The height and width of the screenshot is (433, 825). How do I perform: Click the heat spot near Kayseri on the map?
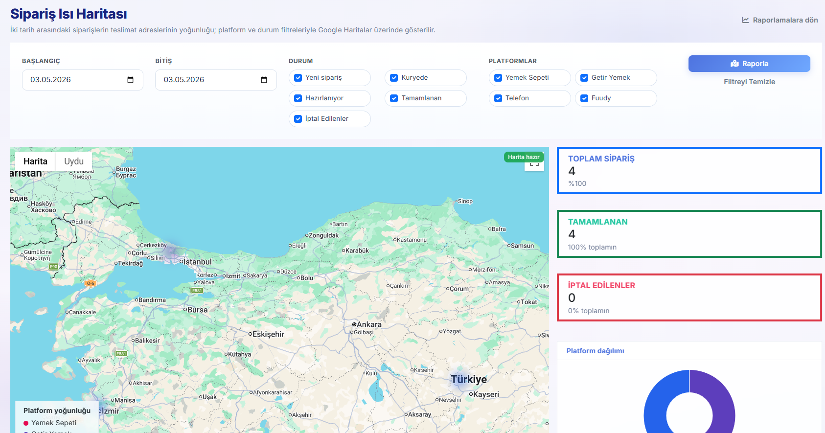pyautogui.click(x=461, y=380)
